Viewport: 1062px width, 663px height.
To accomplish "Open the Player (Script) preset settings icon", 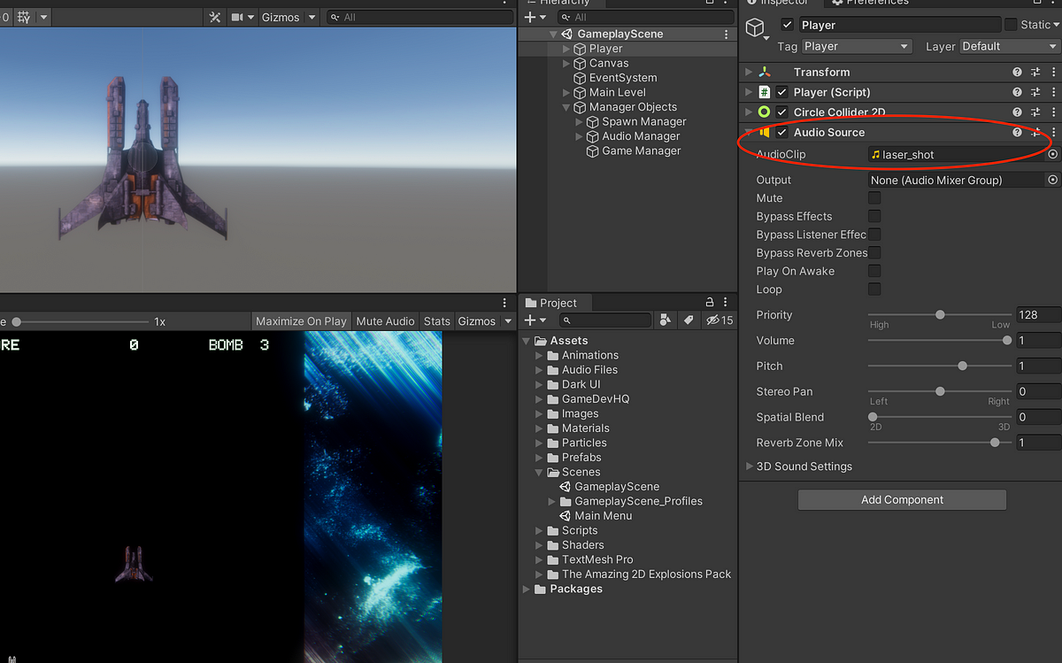I will tap(1035, 92).
